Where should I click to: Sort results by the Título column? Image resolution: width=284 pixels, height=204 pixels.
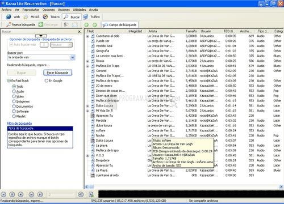coord(90,31)
